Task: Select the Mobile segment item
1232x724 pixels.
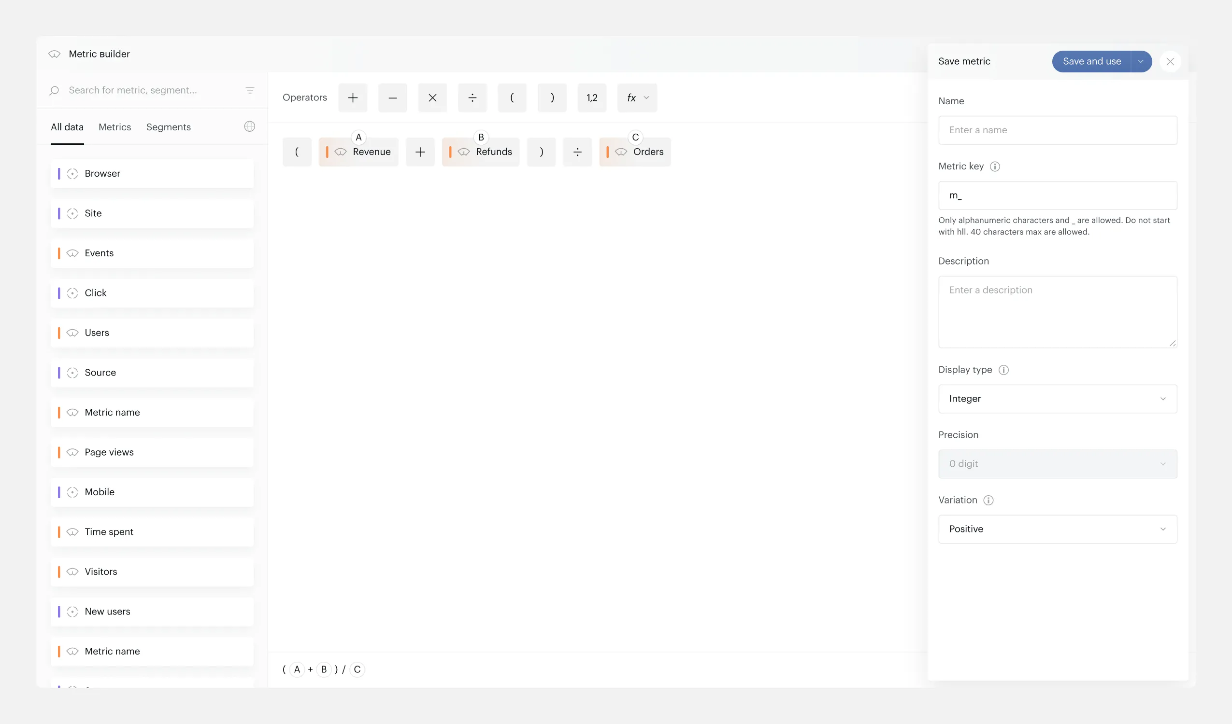Action: coord(152,492)
